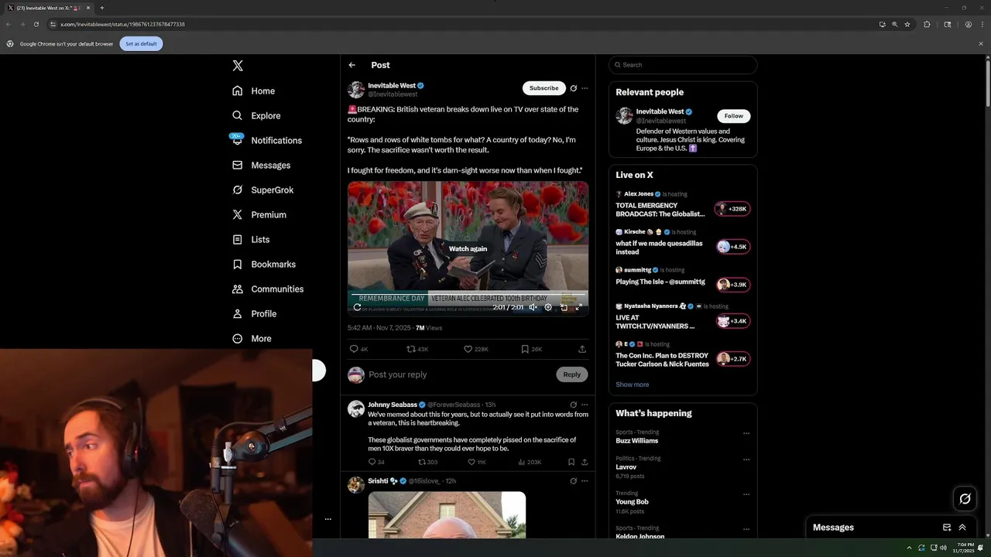Repost the main post (43K)

[x=417, y=349]
